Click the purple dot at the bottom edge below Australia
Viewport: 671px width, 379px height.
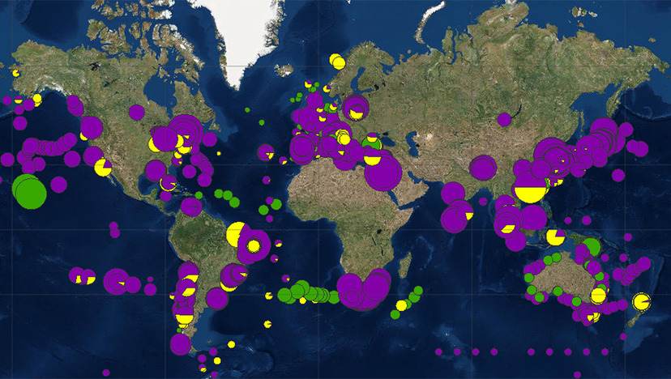(x=577, y=375)
